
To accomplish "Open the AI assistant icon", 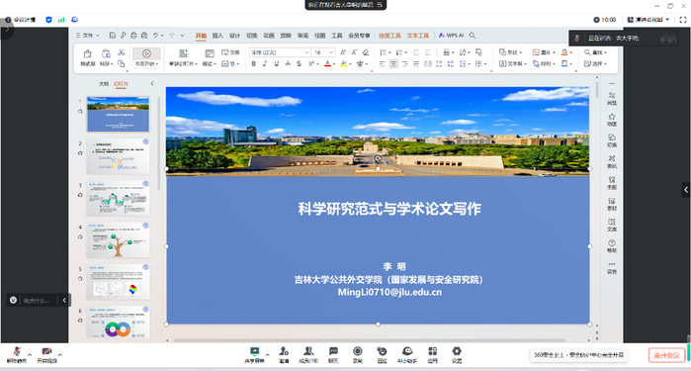I will pos(407,355).
